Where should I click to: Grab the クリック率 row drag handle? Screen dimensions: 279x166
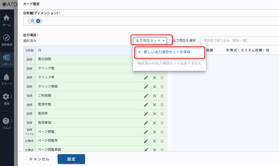click(162, 78)
